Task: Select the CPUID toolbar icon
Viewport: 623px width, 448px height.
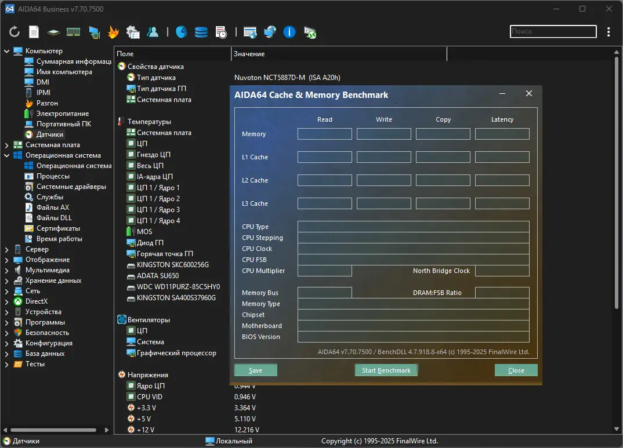Action: click(53, 32)
